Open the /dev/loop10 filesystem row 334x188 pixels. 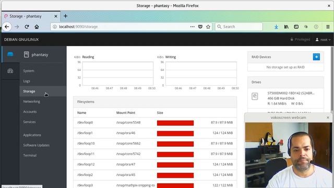pos(155,144)
